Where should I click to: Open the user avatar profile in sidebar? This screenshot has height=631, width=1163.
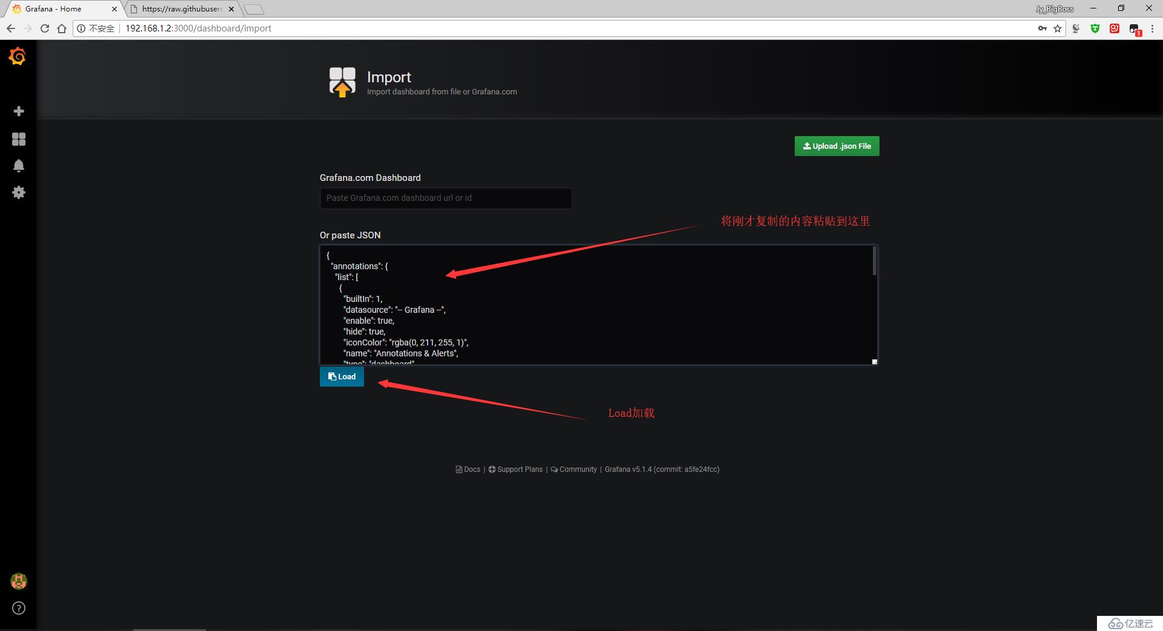19,581
